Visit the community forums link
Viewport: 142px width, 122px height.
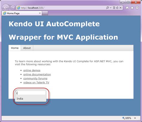click(x=35, y=79)
